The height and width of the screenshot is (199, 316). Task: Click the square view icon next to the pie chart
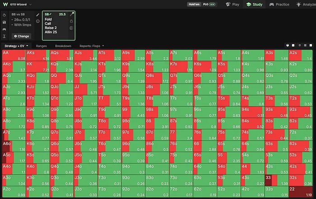[293, 45]
